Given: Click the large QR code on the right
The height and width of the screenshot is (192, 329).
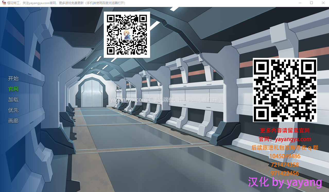Looking at the screenshot, I should click(285, 90).
